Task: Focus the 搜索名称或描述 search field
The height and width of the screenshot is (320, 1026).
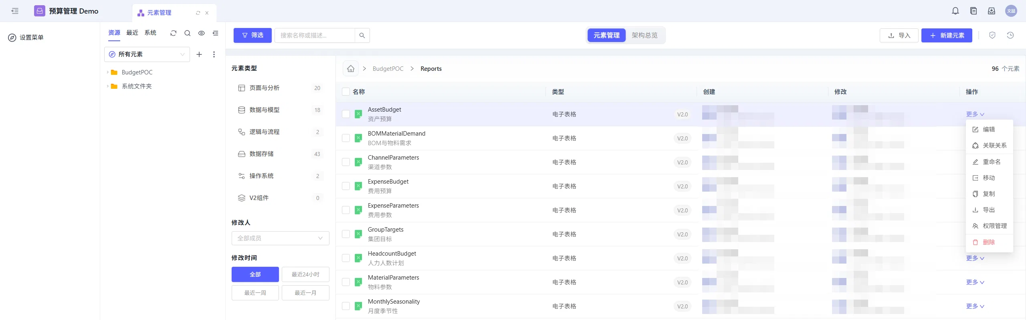Action: click(x=315, y=36)
